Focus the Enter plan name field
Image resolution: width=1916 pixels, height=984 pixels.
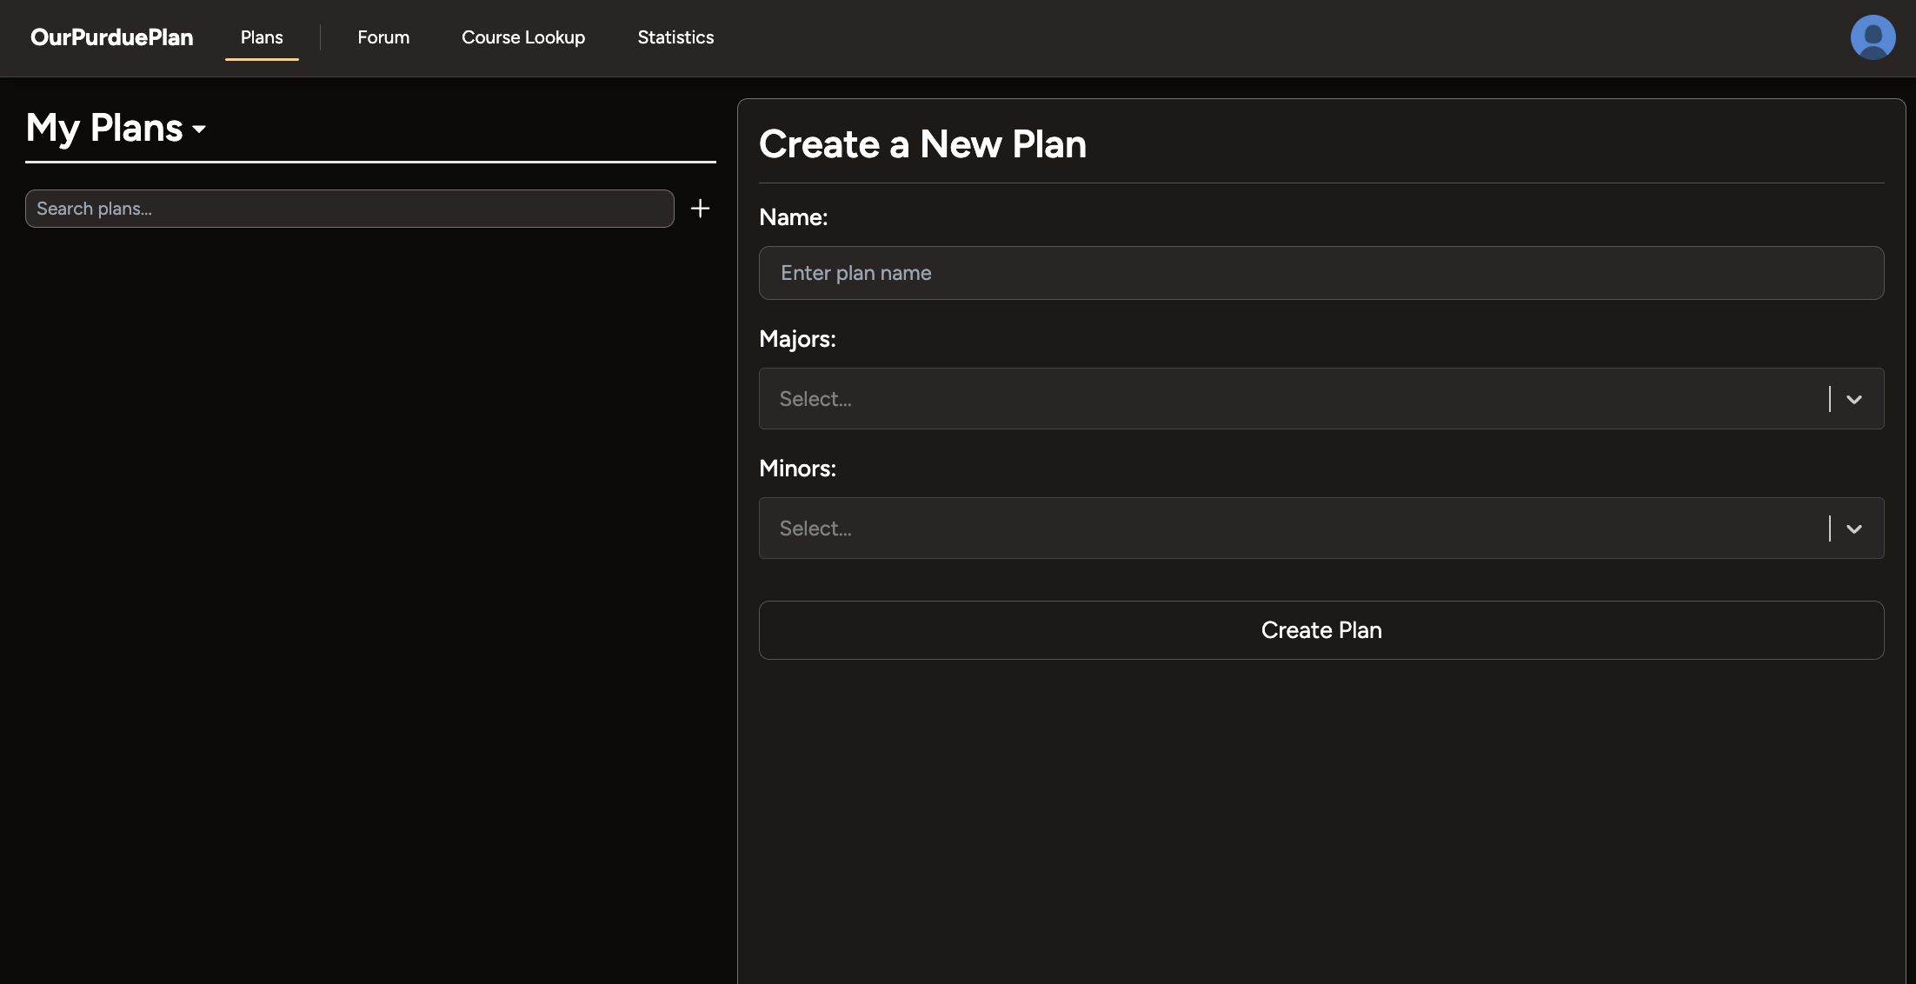[1321, 273]
